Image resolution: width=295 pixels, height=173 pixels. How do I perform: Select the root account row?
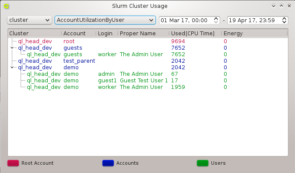click(148, 41)
